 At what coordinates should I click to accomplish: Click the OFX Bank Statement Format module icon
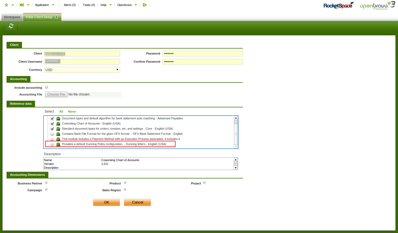[x=58, y=134]
